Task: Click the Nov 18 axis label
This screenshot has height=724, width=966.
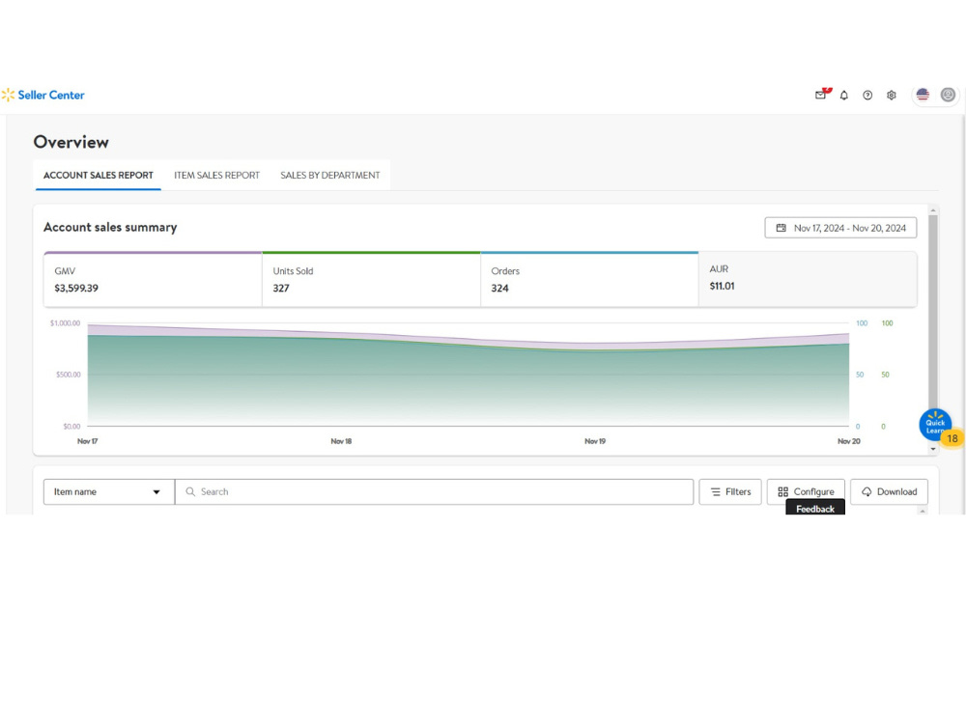Action: pyautogui.click(x=341, y=441)
